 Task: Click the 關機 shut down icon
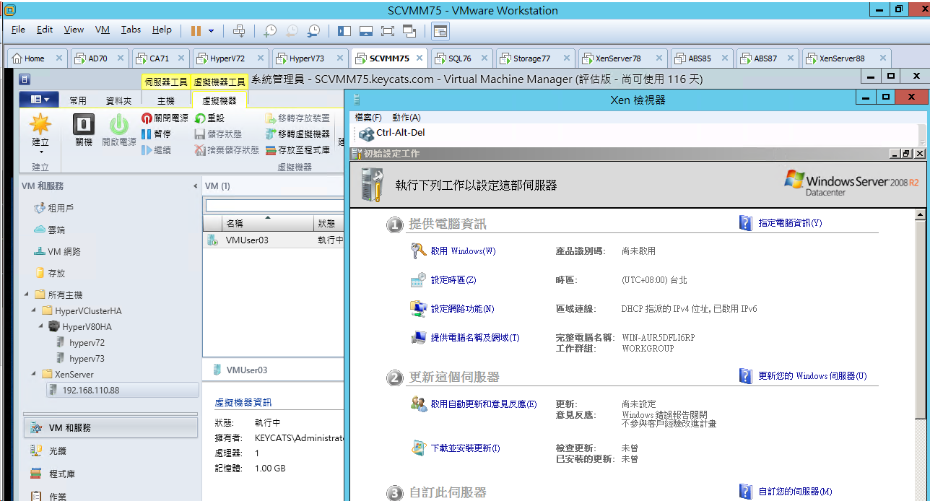pos(84,130)
